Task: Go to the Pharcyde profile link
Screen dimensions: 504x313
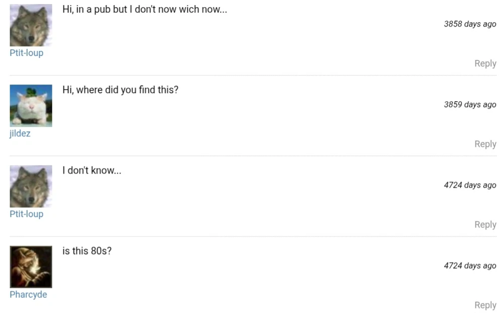Action: pyautogui.click(x=28, y=294)
